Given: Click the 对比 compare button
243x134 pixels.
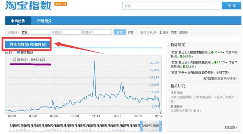Looking at the screenshot, I should click(120, 32).
